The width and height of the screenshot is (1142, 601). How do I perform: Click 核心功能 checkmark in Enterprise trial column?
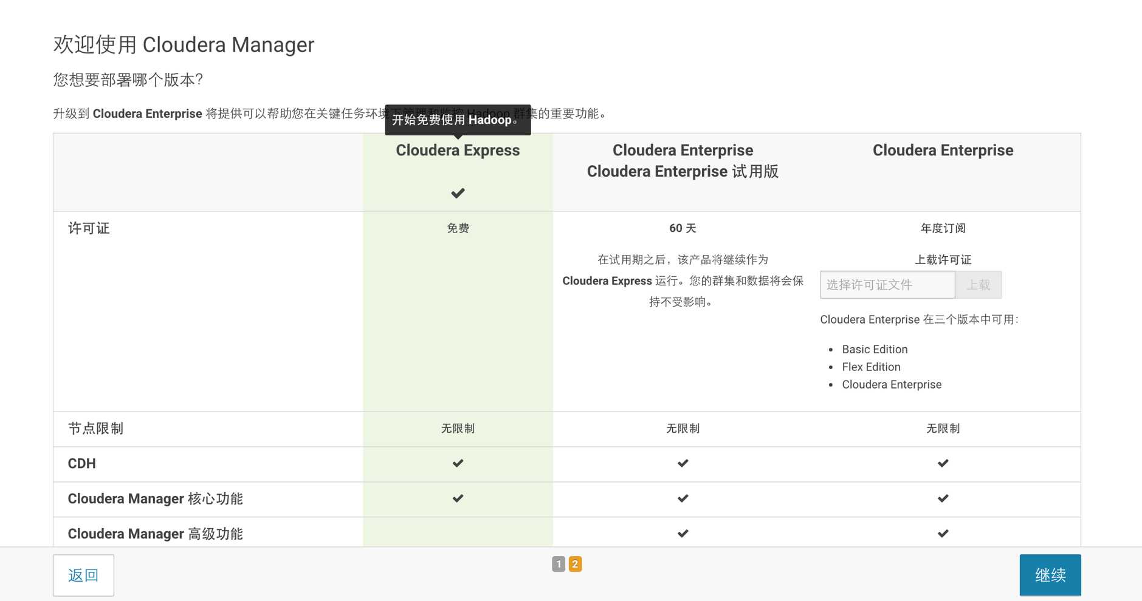tap(683, 498)
